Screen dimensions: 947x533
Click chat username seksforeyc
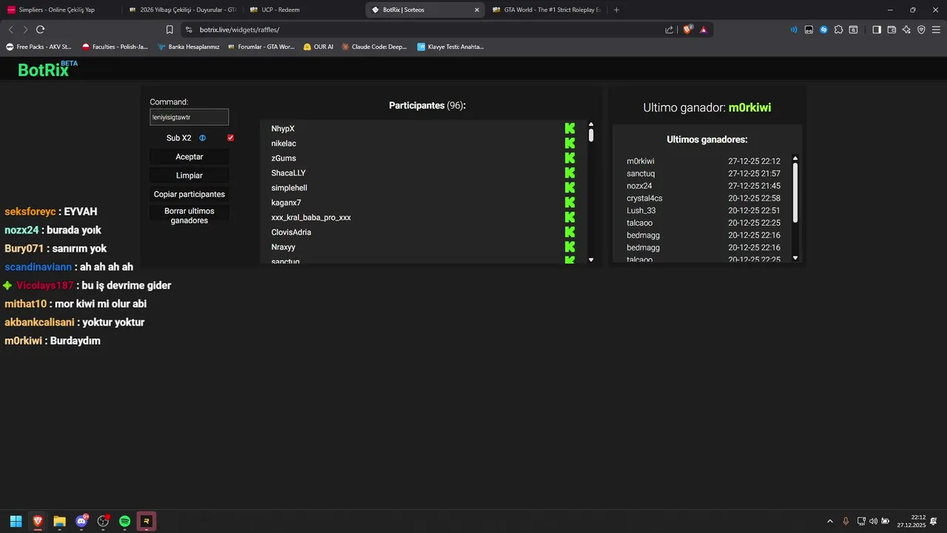click(30, 212)
